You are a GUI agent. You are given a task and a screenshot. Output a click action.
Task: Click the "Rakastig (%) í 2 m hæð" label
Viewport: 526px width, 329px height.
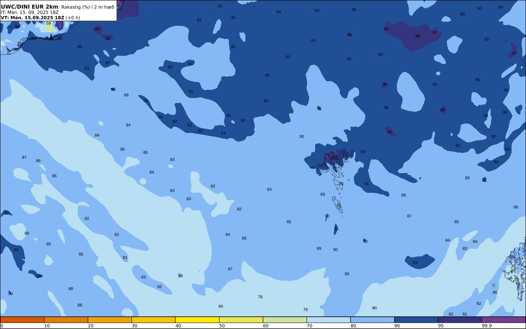tap(88, 7)
